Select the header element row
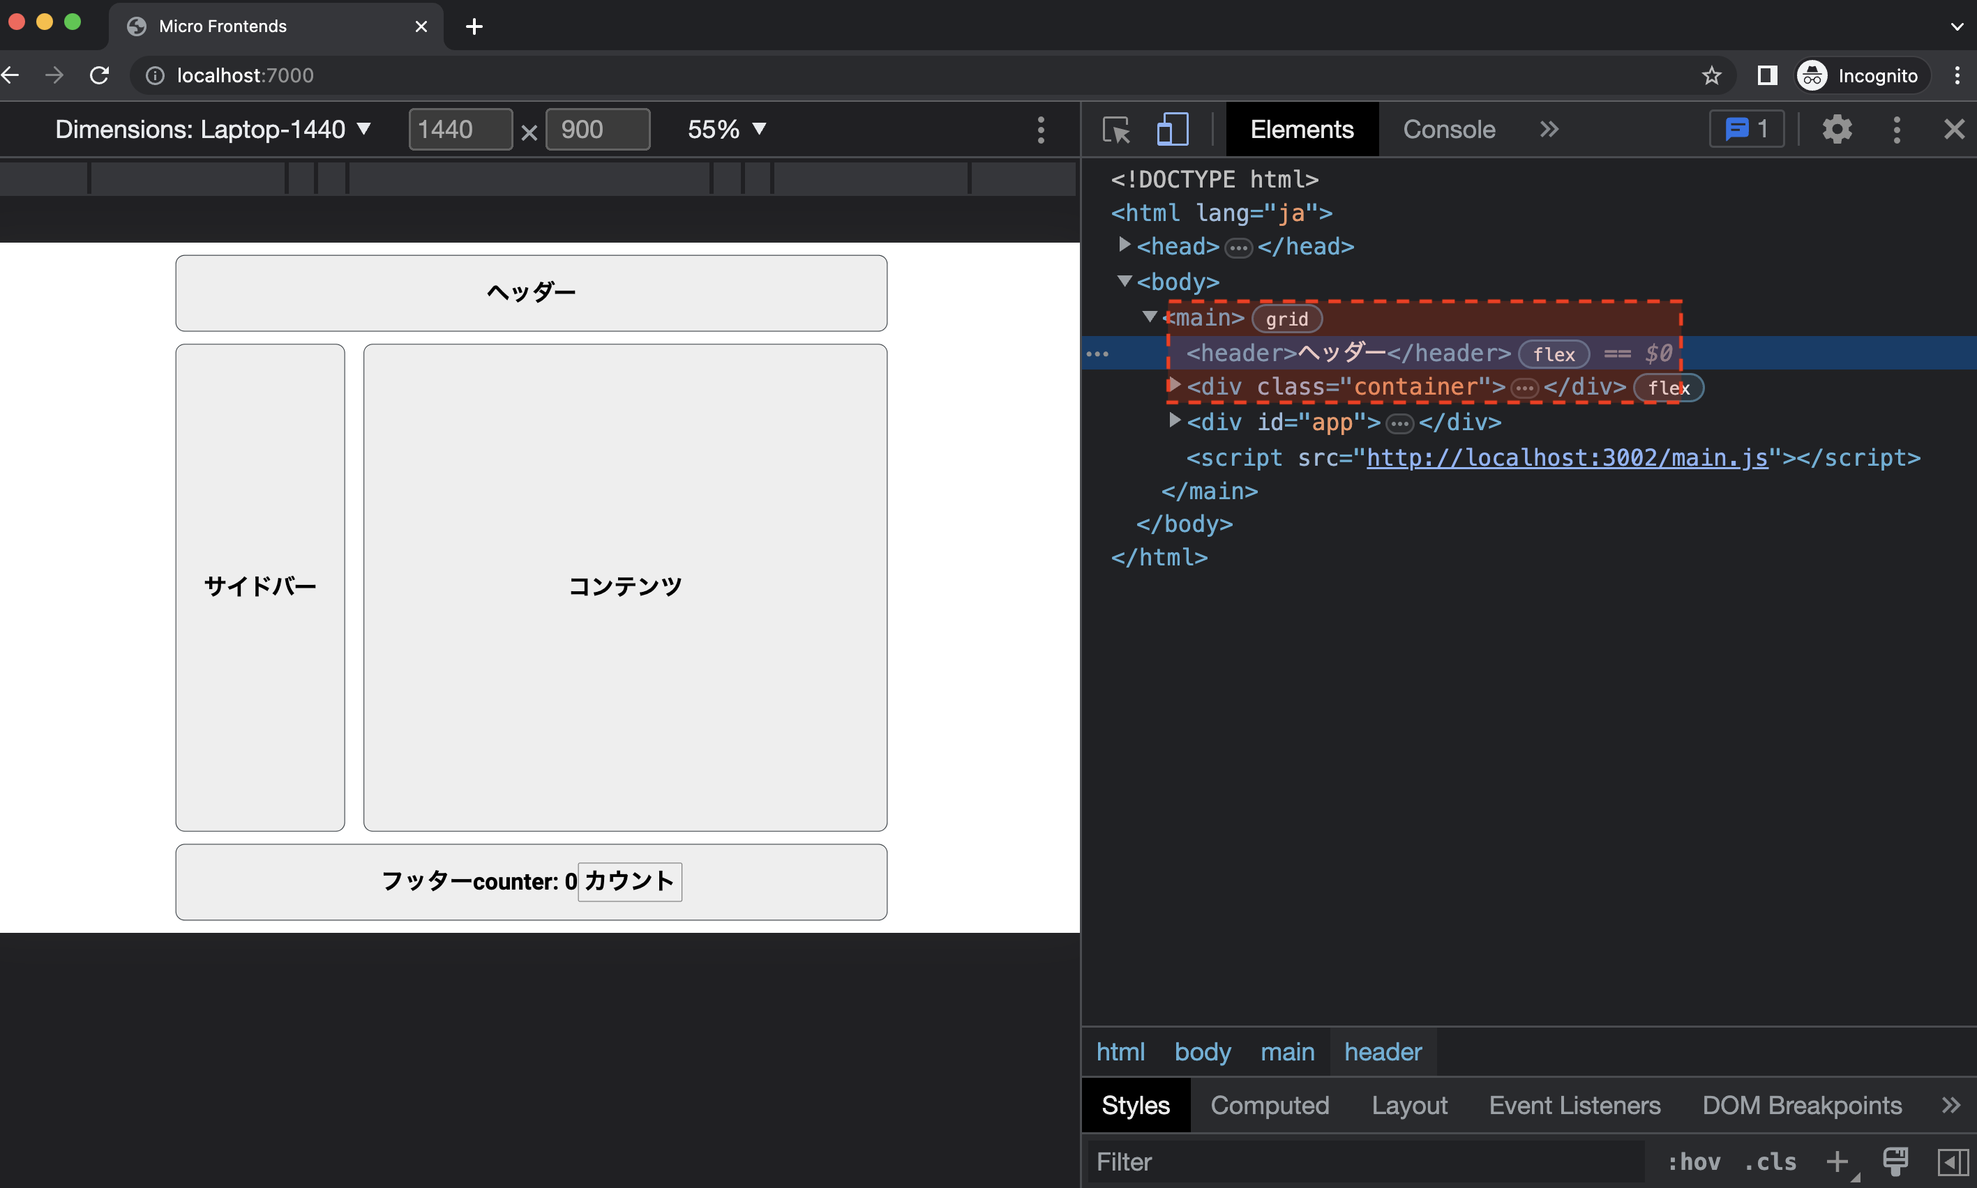 coord(1529,353)
